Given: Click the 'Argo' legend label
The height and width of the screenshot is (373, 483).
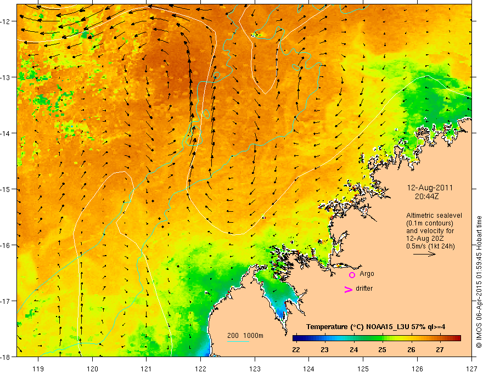Looking at the screenshot, I should tap(367, 274).
